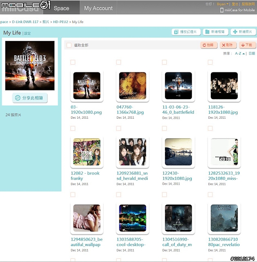Viewport: 257px width, 262px height.
Task: Go to D-Link DWR-117 breadcrumb
Action: 25,22
